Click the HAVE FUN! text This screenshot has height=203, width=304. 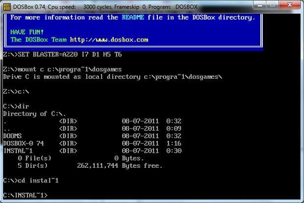pos(27,32)
